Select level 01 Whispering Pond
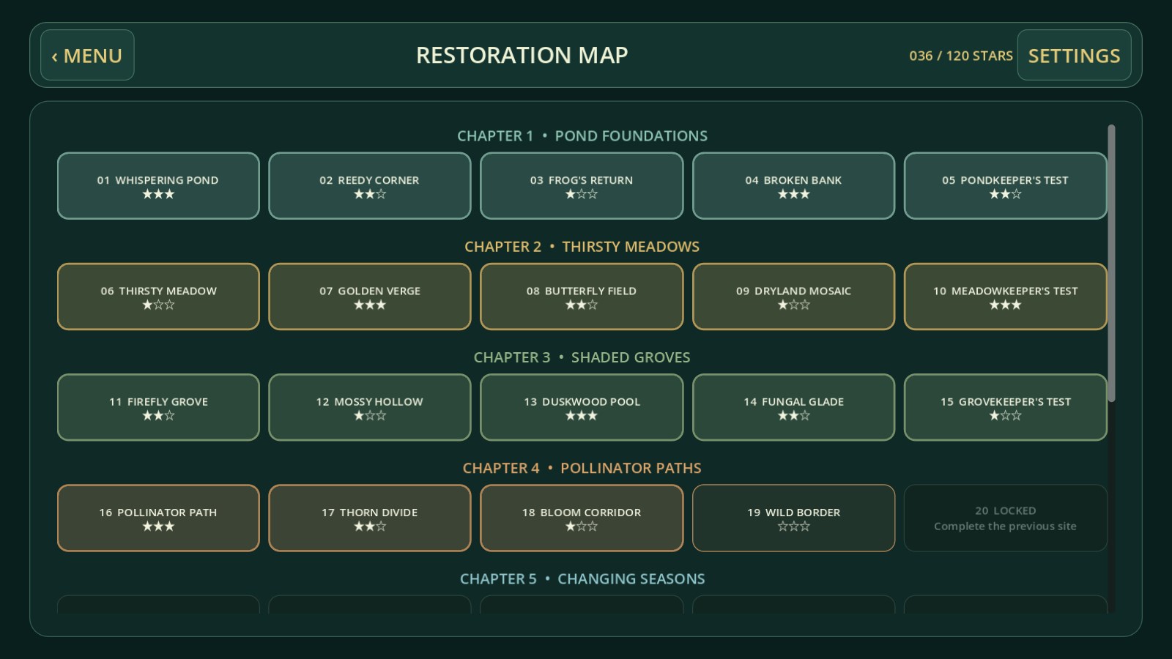 [x=158, y=186]
